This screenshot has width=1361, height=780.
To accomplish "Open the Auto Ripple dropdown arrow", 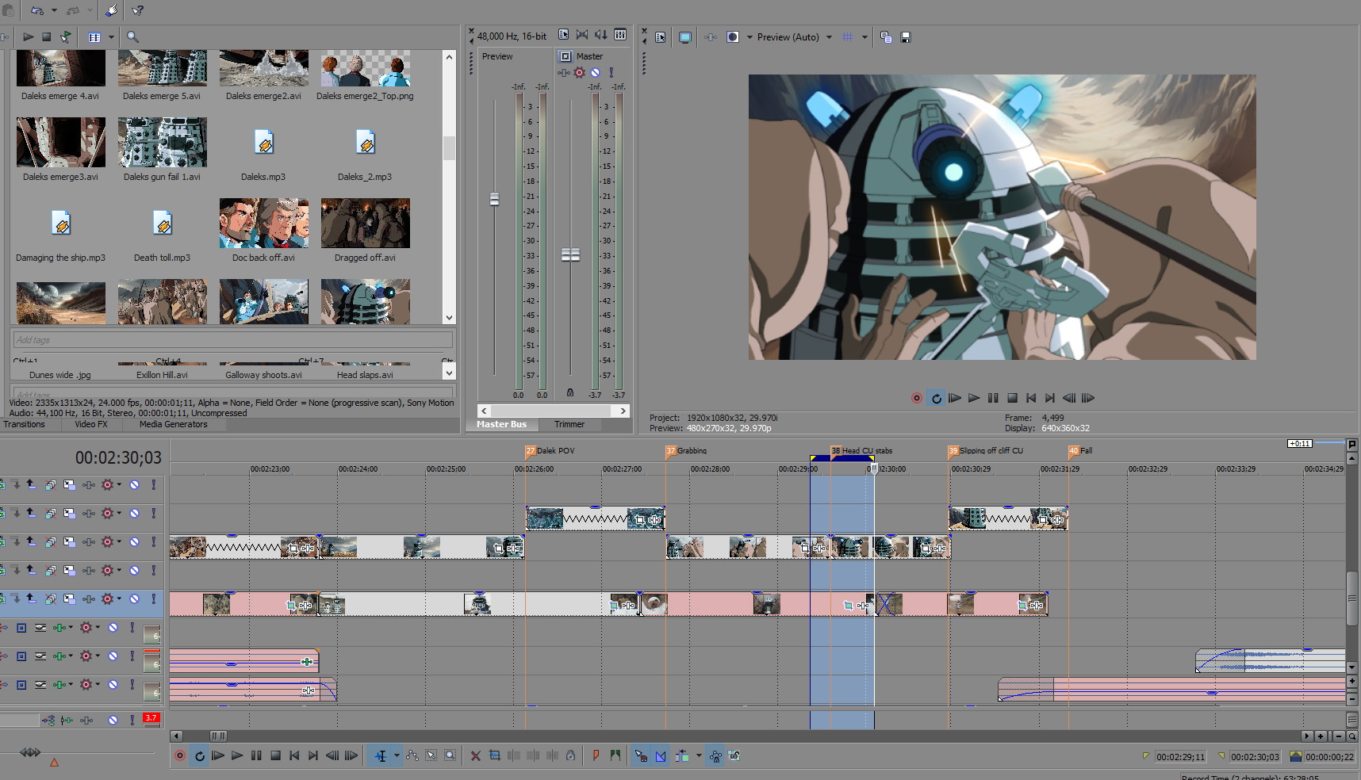I will pos(699,756).
